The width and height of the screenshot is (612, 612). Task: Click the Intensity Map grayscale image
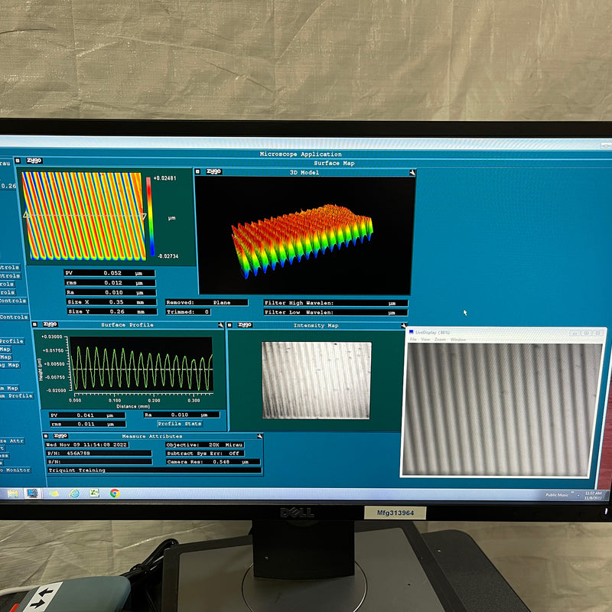317,380
